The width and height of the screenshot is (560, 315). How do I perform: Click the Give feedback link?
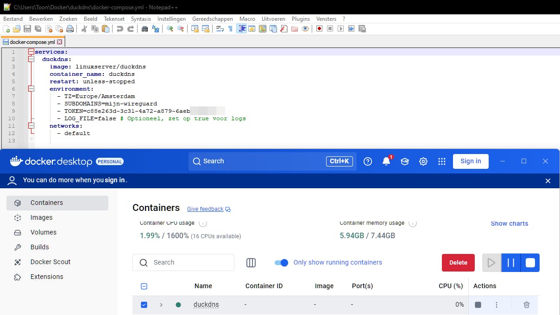[x=209, y=209]
